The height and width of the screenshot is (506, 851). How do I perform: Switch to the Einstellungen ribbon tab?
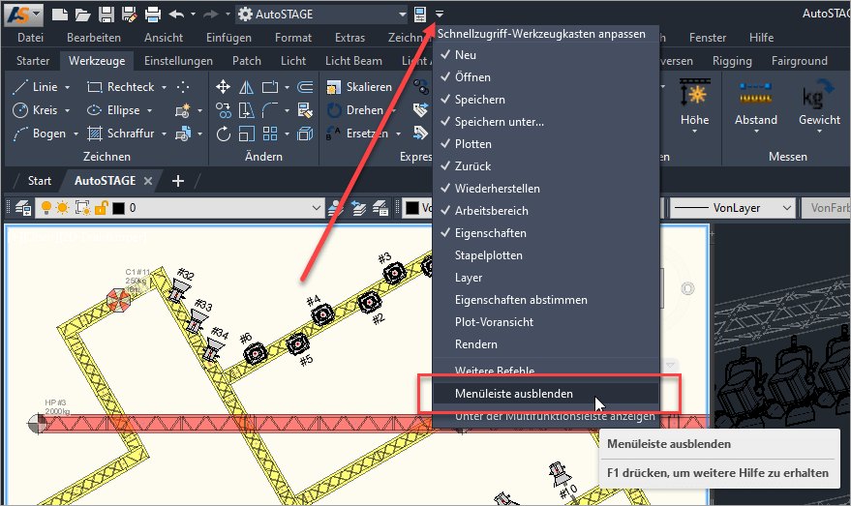coord(178,61)
